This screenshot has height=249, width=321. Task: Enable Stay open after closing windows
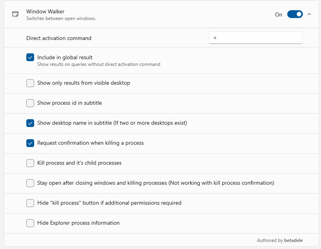tap(30, 183)
